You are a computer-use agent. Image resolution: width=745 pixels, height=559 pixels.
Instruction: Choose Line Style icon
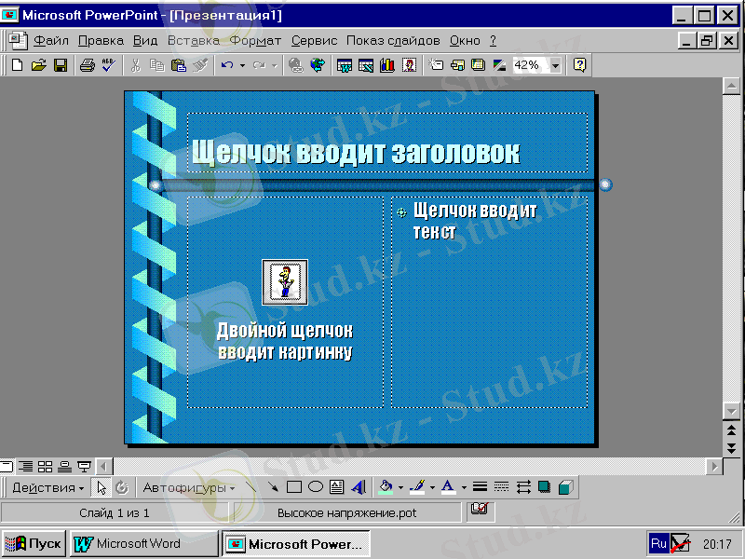(x=480, y=487)
